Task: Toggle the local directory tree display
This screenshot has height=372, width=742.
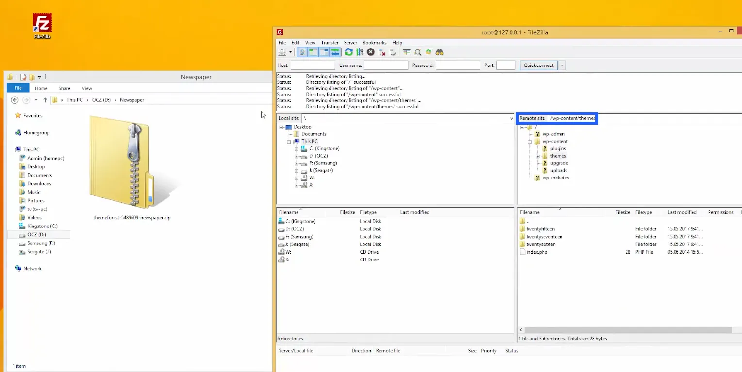Action: 313,52
